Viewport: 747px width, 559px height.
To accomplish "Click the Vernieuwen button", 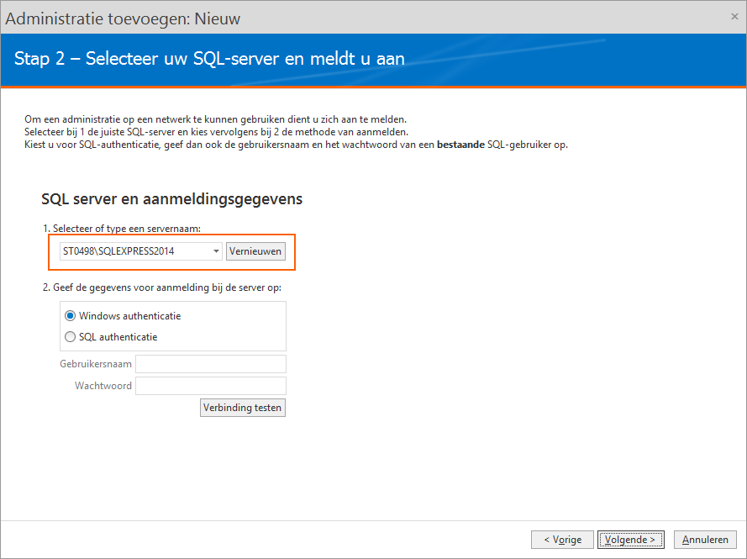I will [255, 251].
